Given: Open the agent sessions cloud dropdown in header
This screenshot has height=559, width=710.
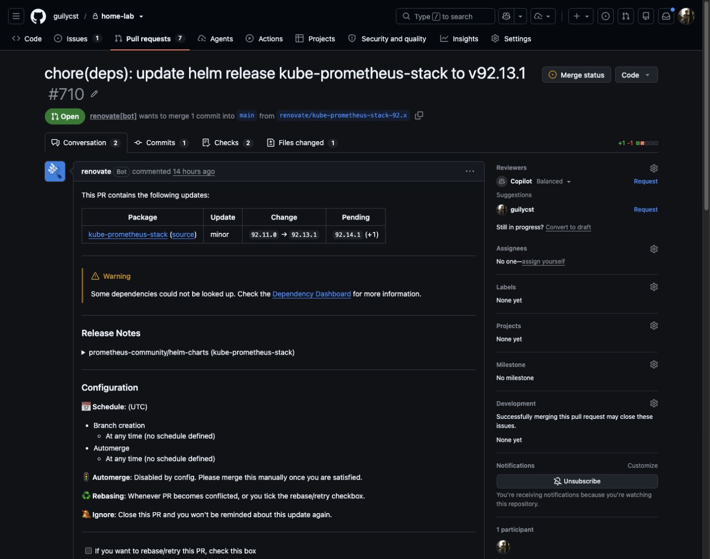Looking at the screenshot, I should [543, 16].
